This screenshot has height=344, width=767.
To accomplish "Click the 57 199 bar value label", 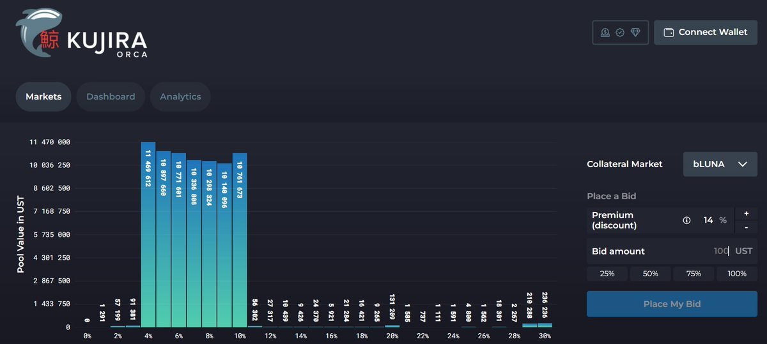I will coord(118,310).
